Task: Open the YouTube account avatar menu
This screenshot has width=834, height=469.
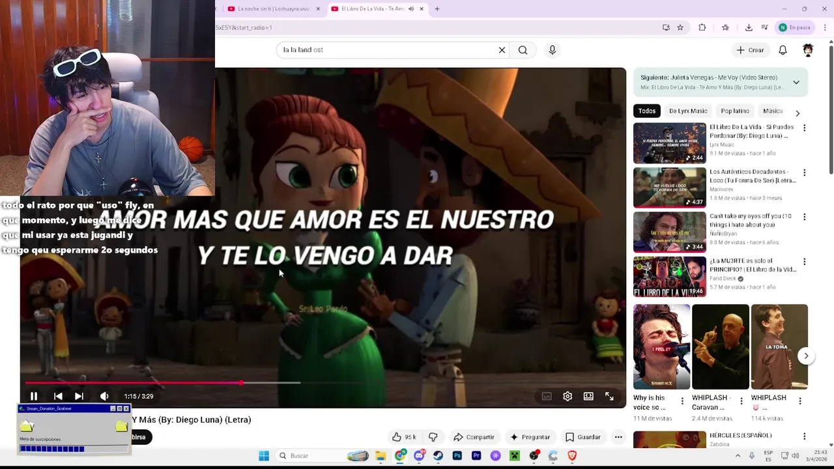Action: click(808, 50)
